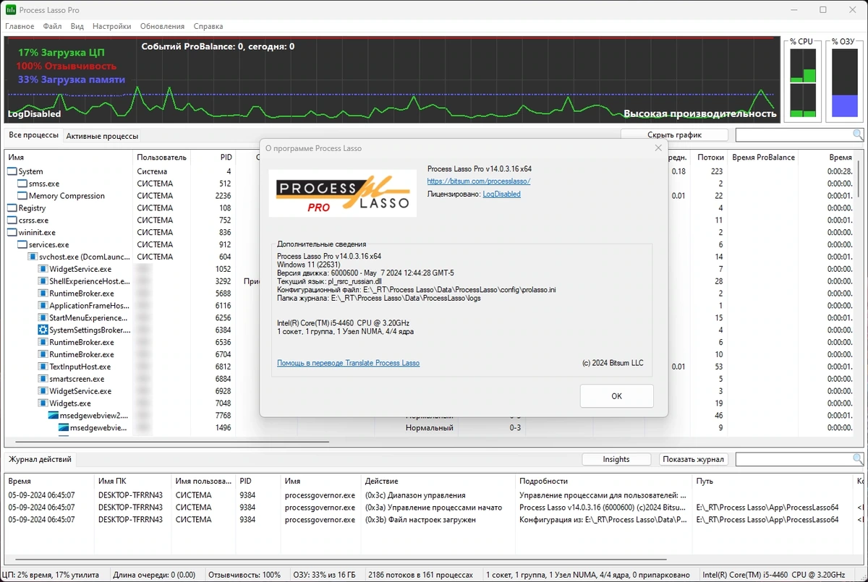Sort processes by the PID column header

(213, 157)
